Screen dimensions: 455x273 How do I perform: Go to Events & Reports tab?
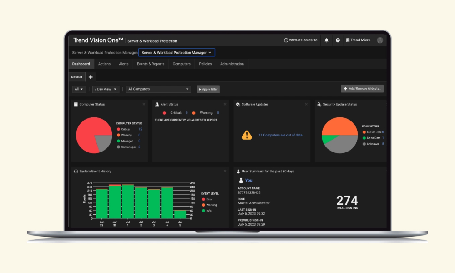tap(151, 64)
